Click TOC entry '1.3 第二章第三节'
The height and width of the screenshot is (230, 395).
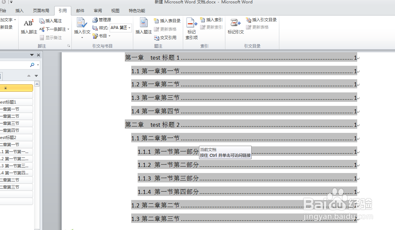point(244,219)
